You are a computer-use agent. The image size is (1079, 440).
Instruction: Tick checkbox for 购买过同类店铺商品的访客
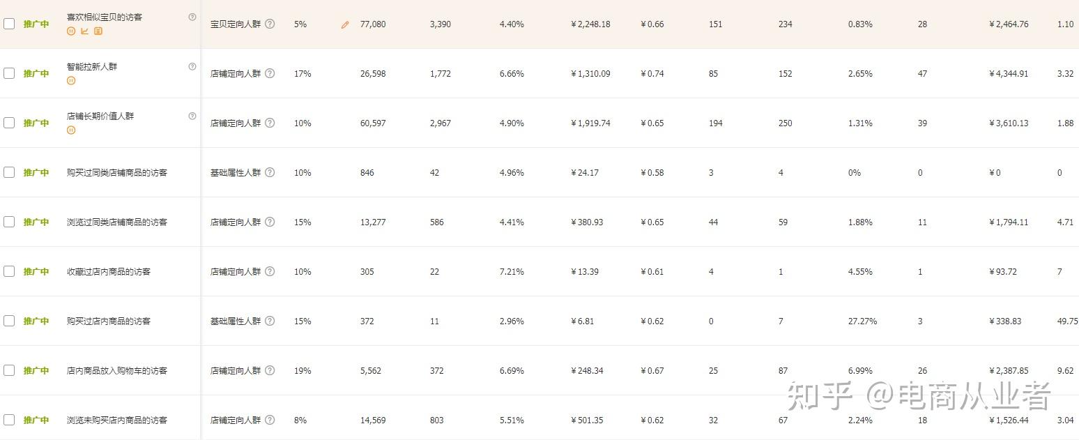pyautogui.click(x=9, y=172)
